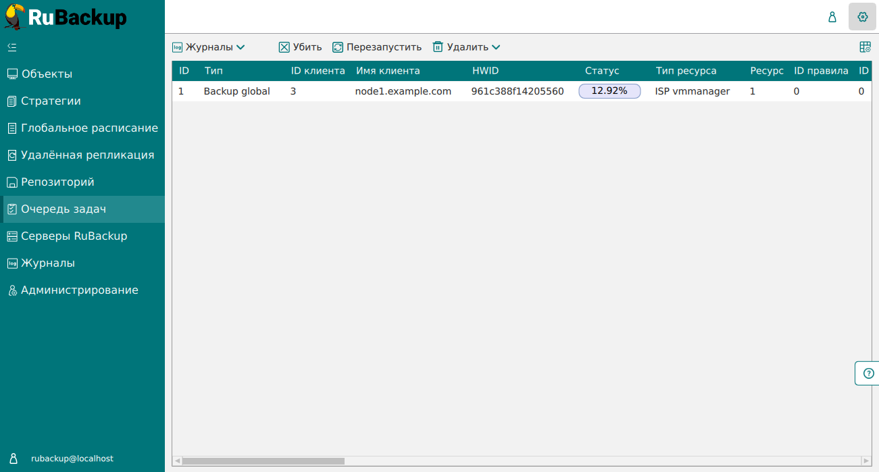
Task: Open the Объекты section
Action: tap(47, 74)
